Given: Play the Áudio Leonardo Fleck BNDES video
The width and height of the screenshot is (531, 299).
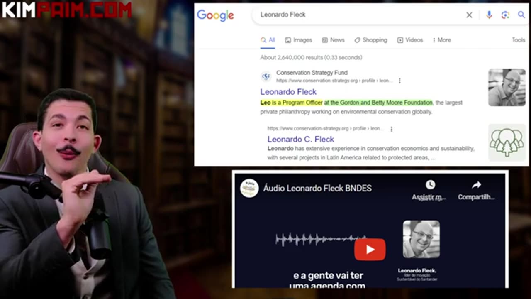Looking at the screenshot, I should pyautogui.click(x=370, y=249).
